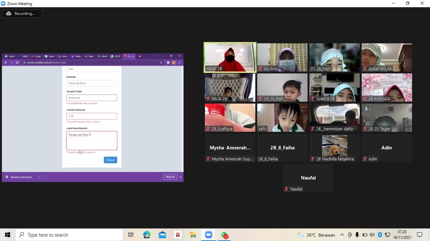Switch to the Drive browser tab
Screen dimensions: 430x241
(x=63, y=56)
